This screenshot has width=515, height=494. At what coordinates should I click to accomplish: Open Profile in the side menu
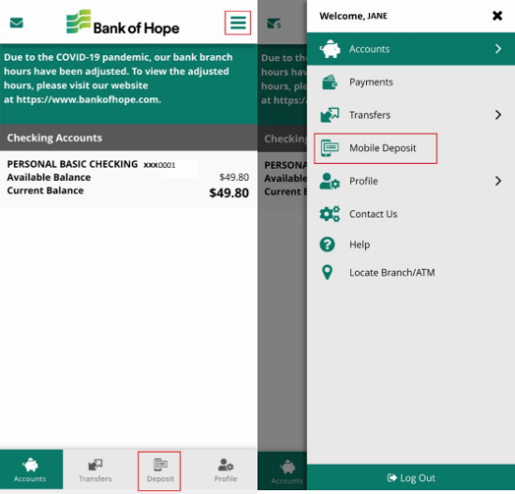pos(411,181)
